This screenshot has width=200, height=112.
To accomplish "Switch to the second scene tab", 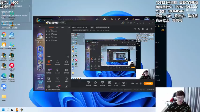I will pos(57,27).
